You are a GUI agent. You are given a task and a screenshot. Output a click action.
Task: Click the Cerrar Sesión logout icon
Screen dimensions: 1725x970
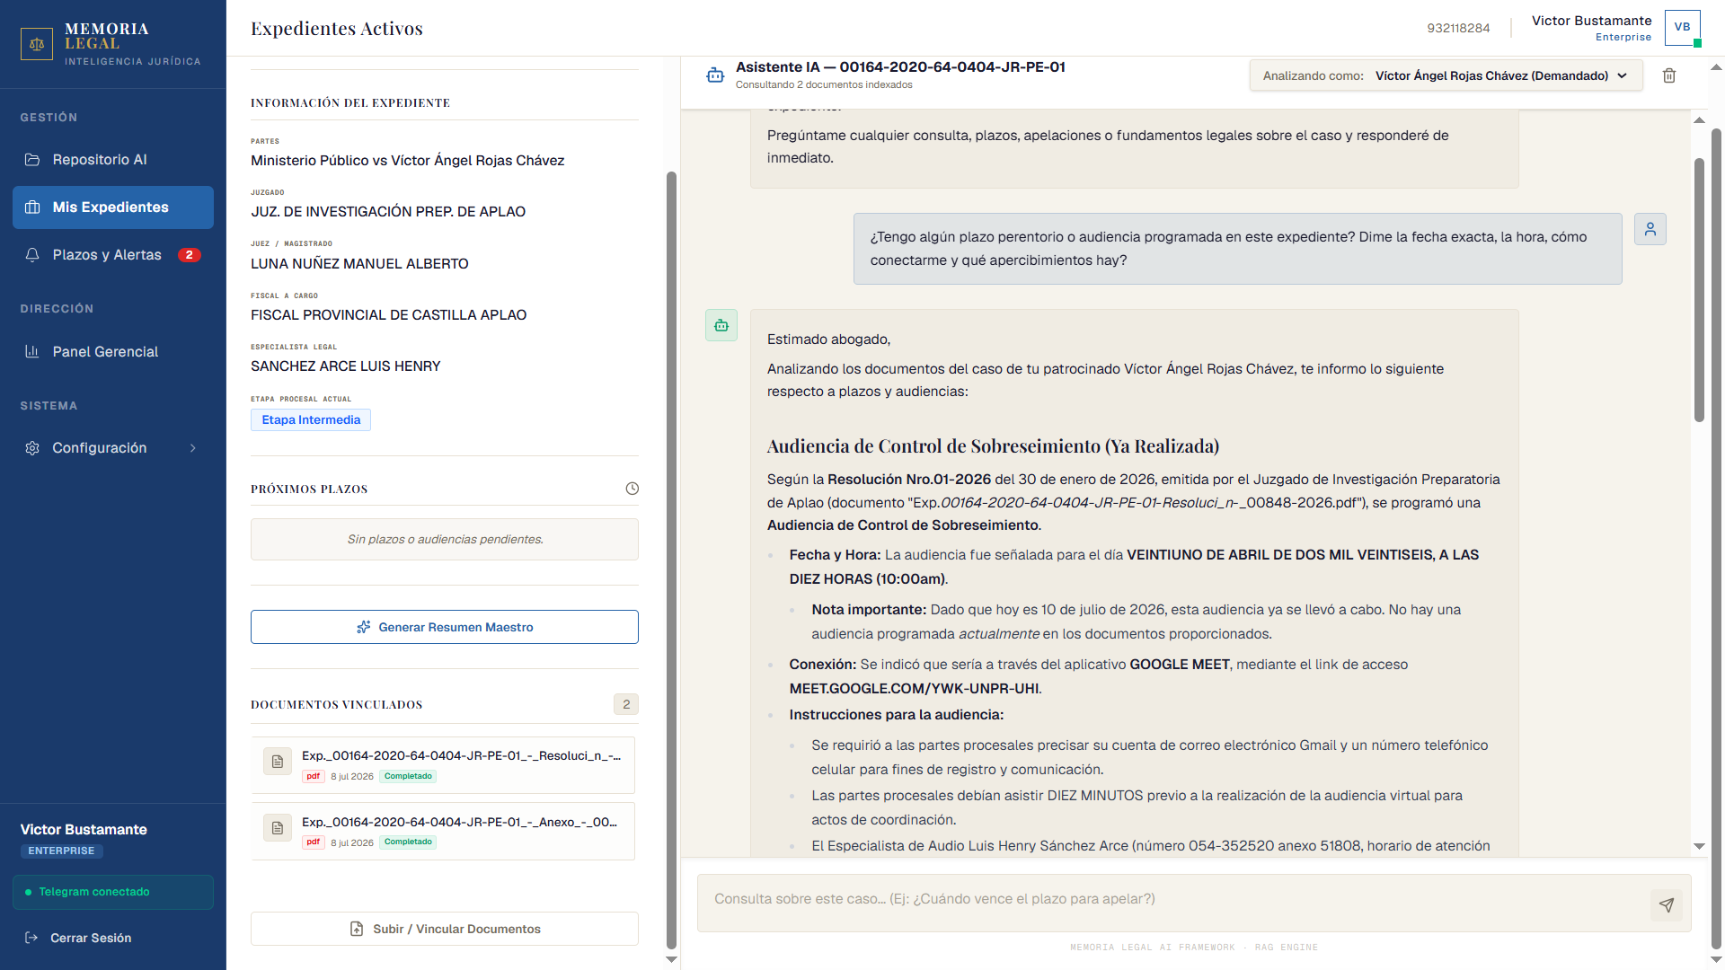pyautogui.click(x=31, y=938)
